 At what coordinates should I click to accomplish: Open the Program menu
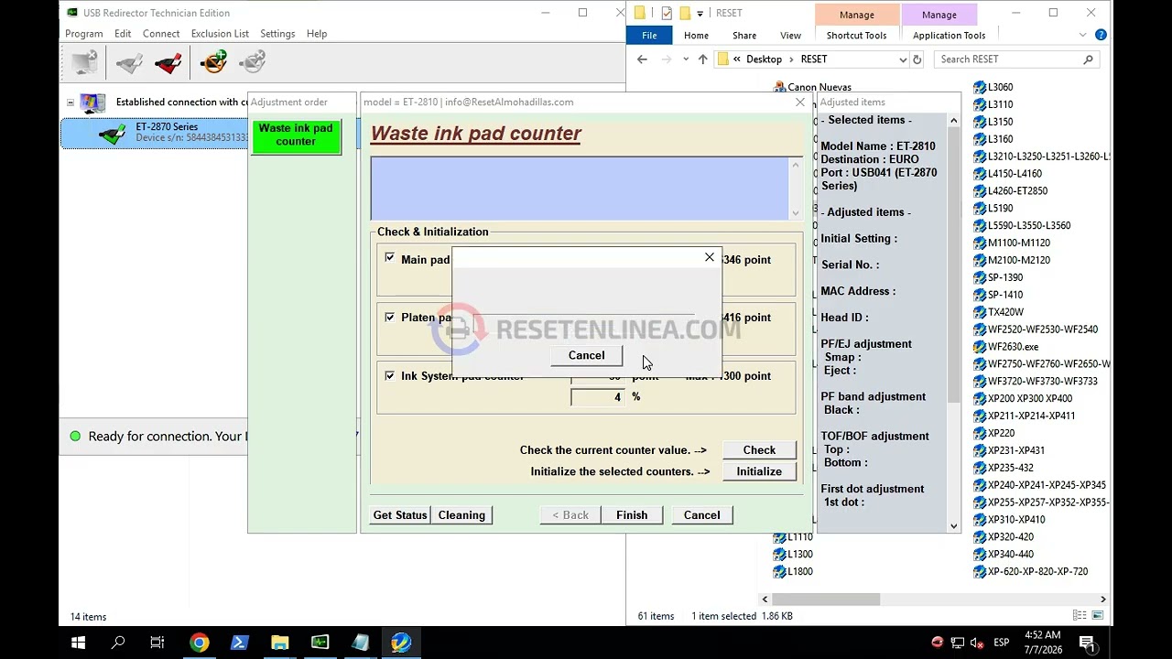point(83,34)
